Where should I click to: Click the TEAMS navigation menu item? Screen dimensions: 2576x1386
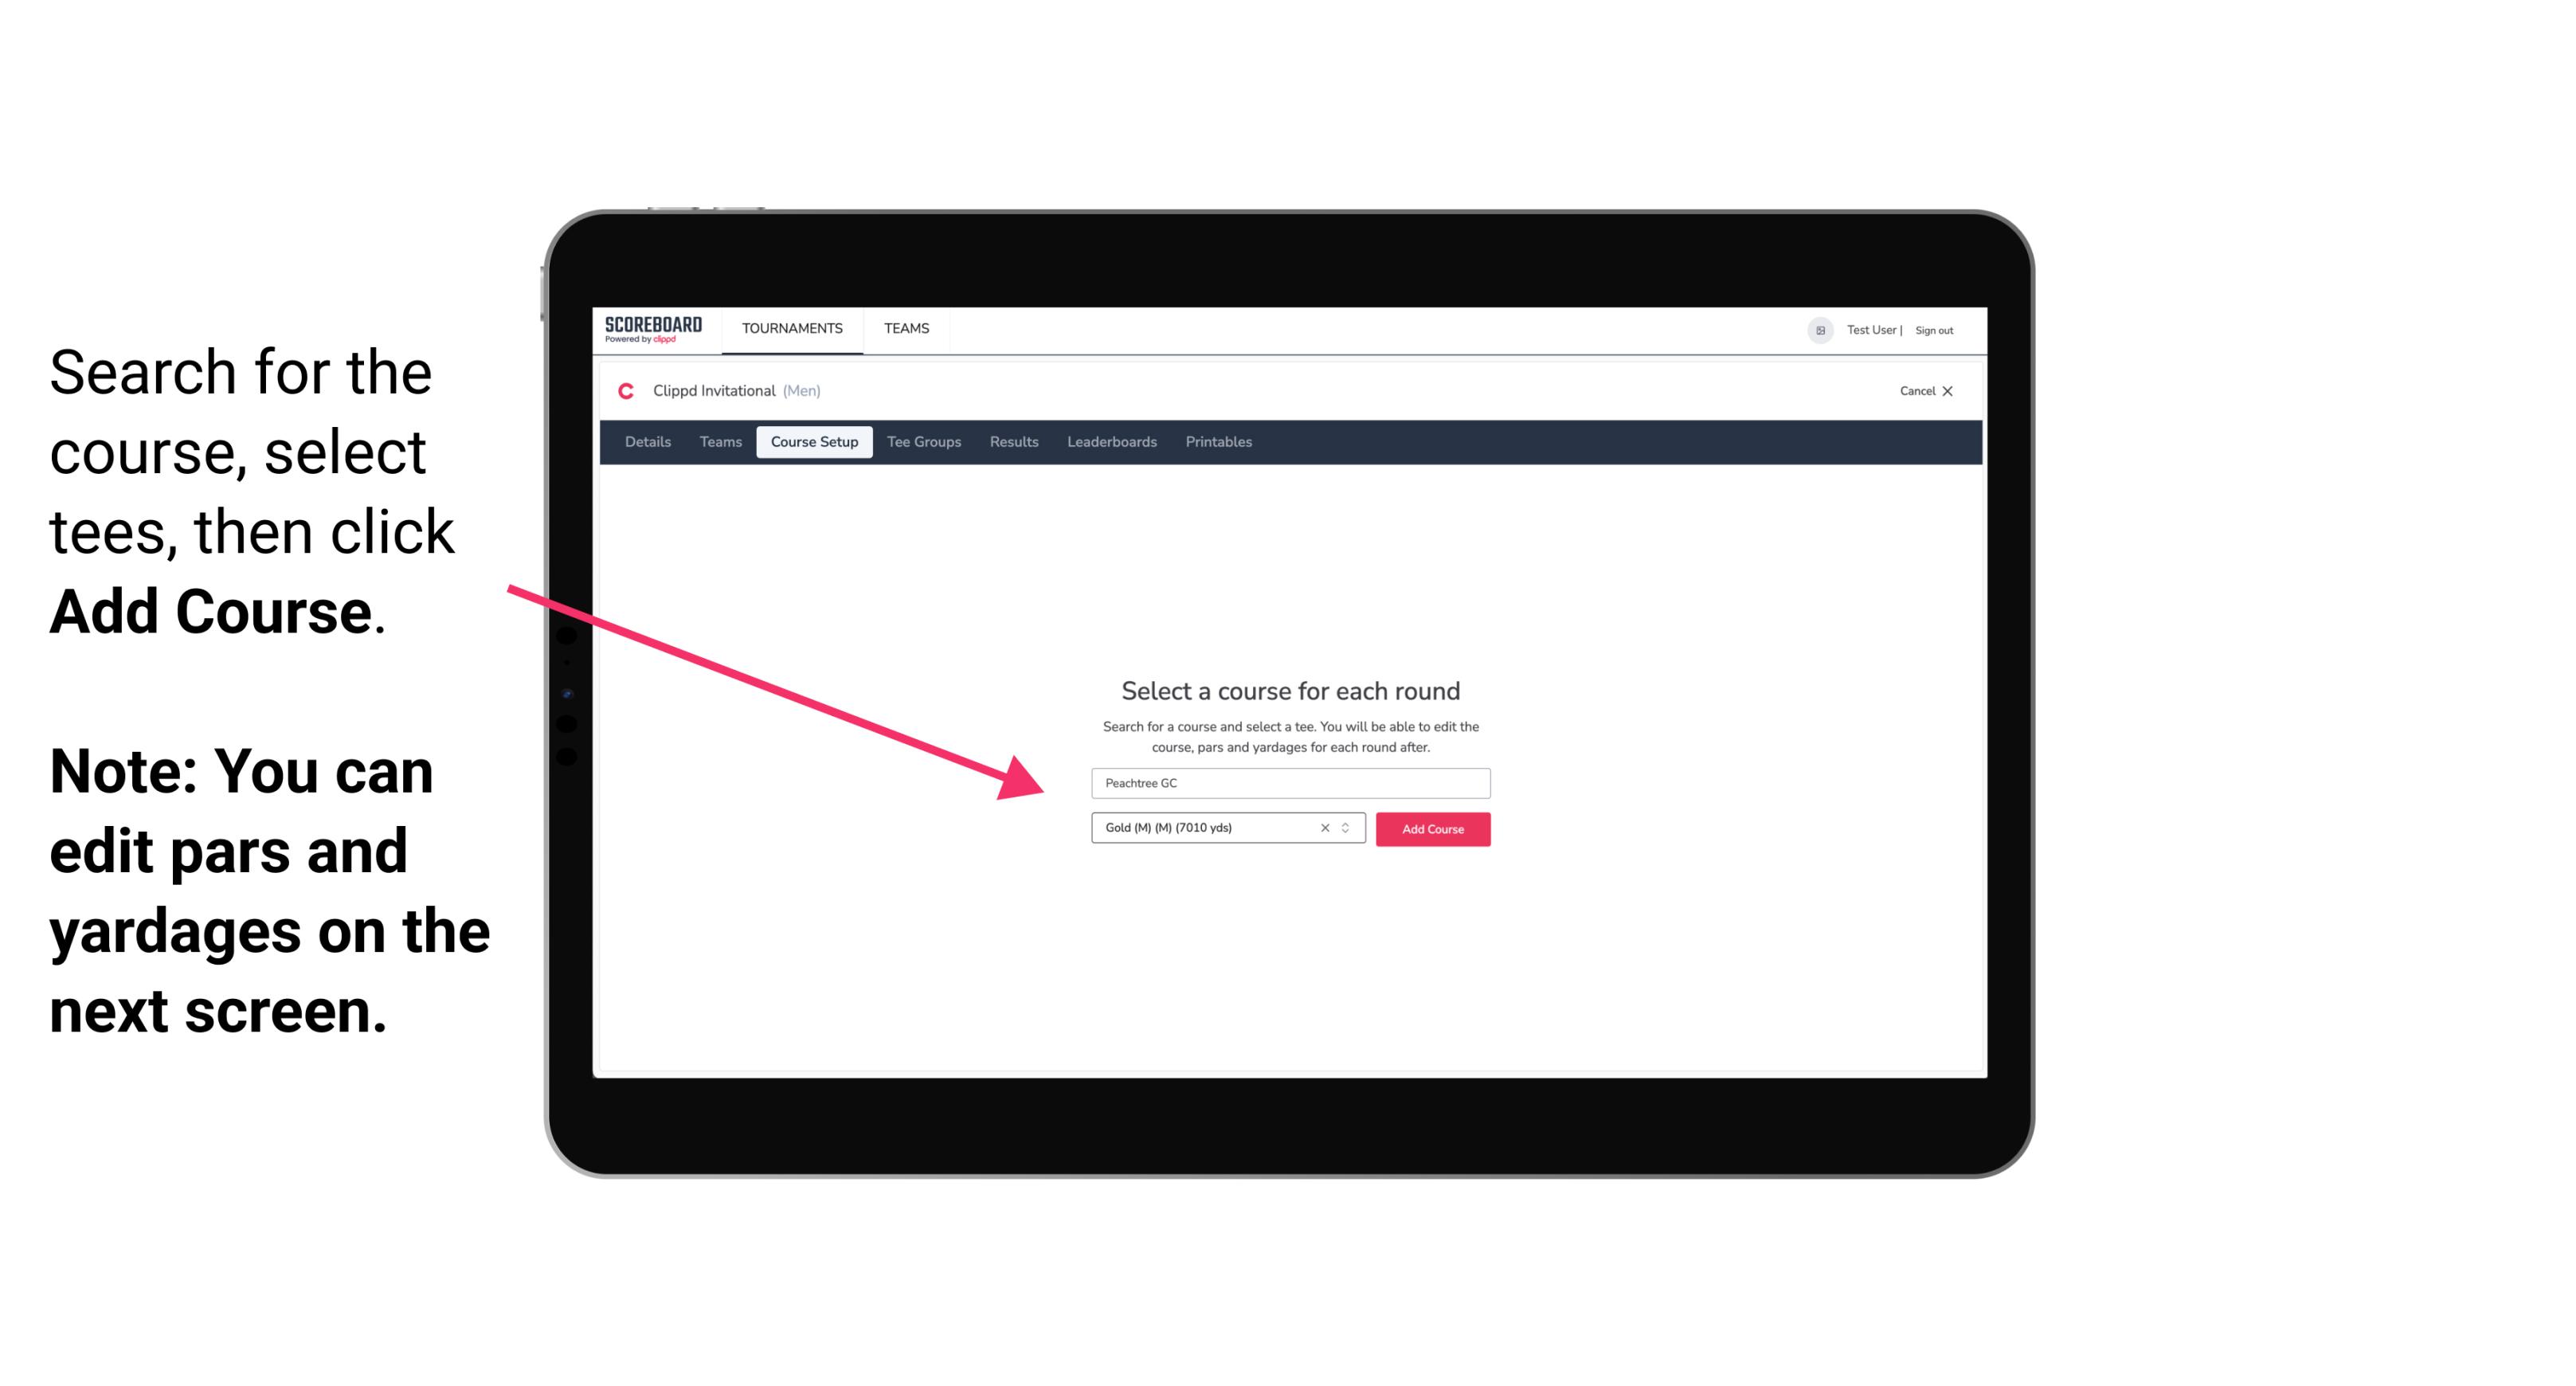click(904, 327)
